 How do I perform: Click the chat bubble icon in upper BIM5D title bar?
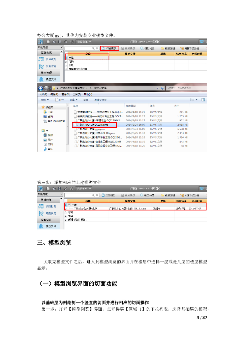coord(202,41)
